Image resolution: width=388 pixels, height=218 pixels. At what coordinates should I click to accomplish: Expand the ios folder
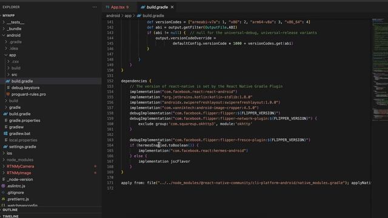(9, 153)
